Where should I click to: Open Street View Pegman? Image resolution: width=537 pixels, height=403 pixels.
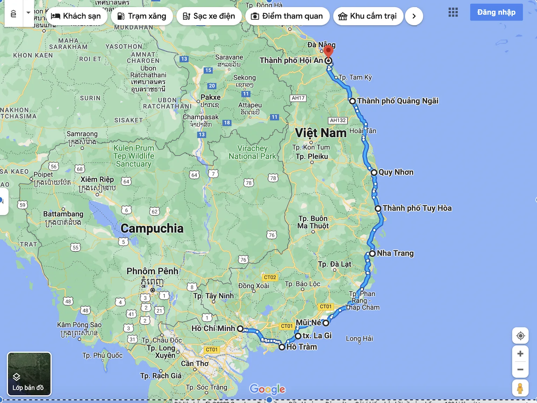(x=521, y=388)
